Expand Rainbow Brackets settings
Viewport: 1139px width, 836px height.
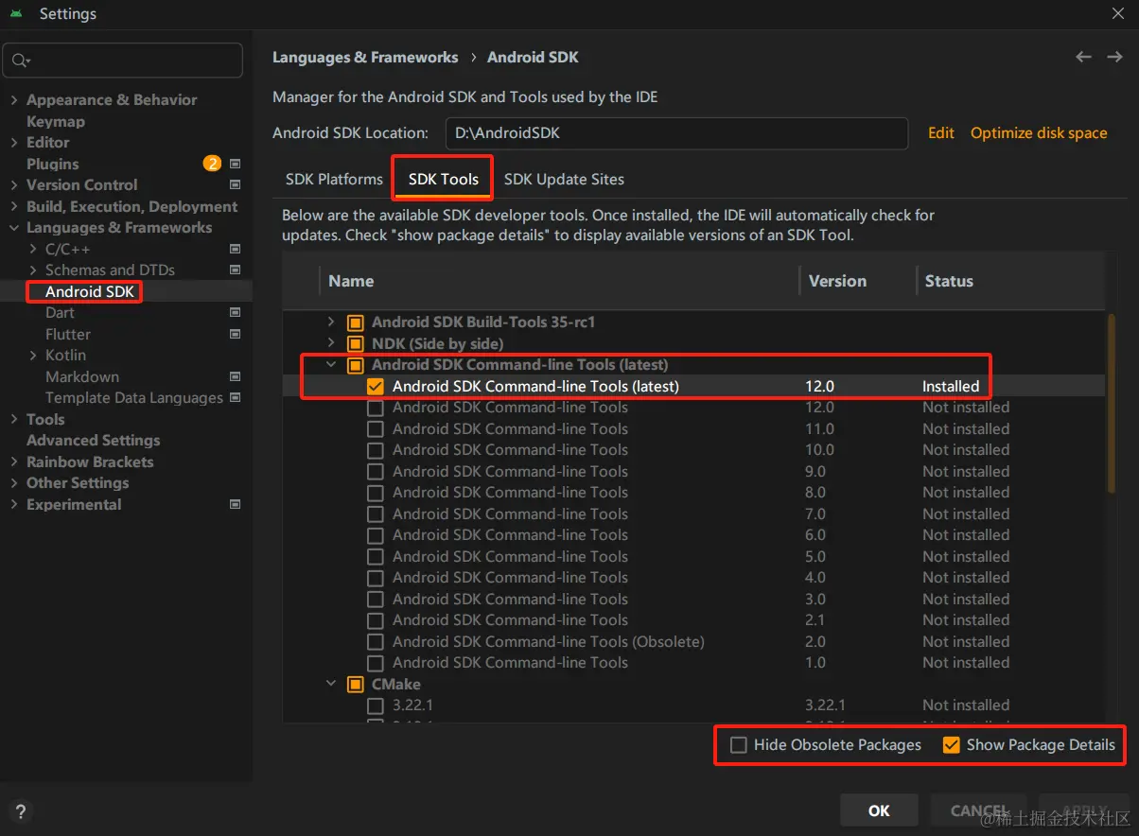coord(14,462)
